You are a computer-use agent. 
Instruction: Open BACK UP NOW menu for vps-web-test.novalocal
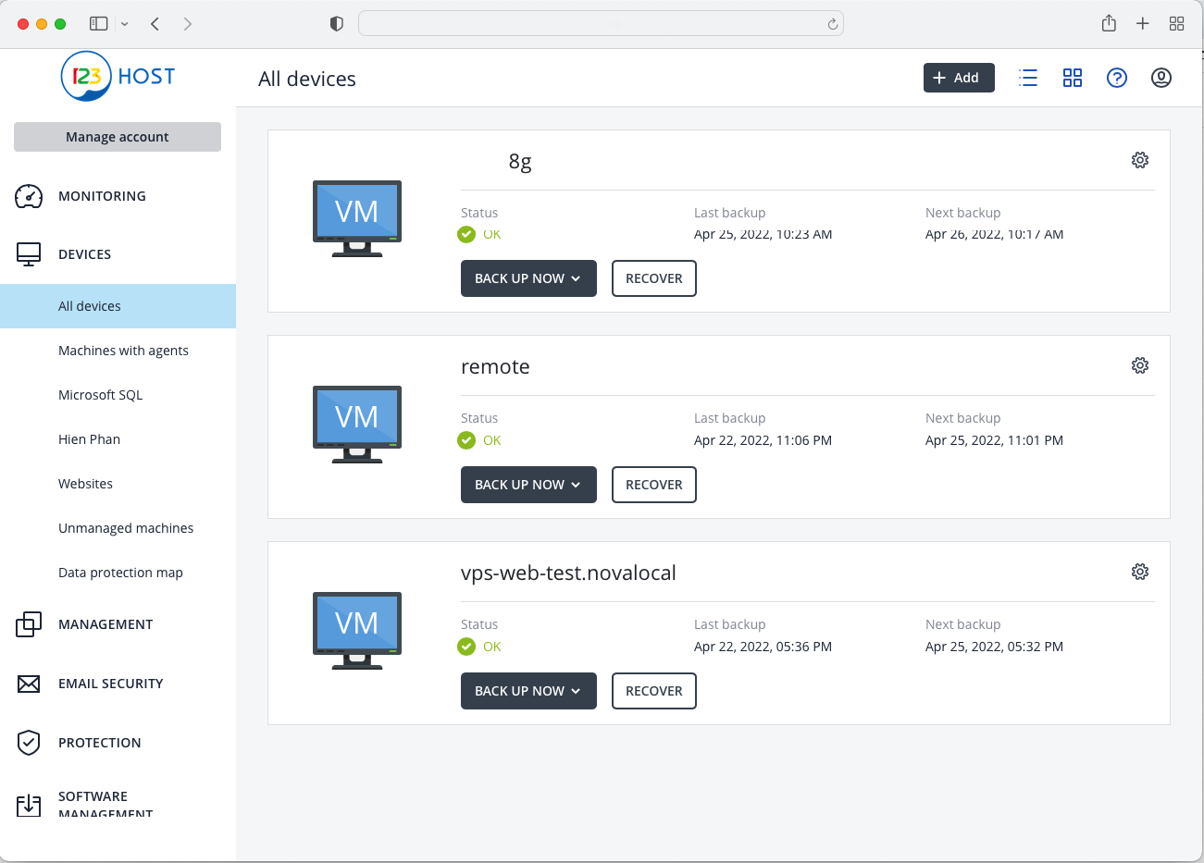tap(528, 691)
